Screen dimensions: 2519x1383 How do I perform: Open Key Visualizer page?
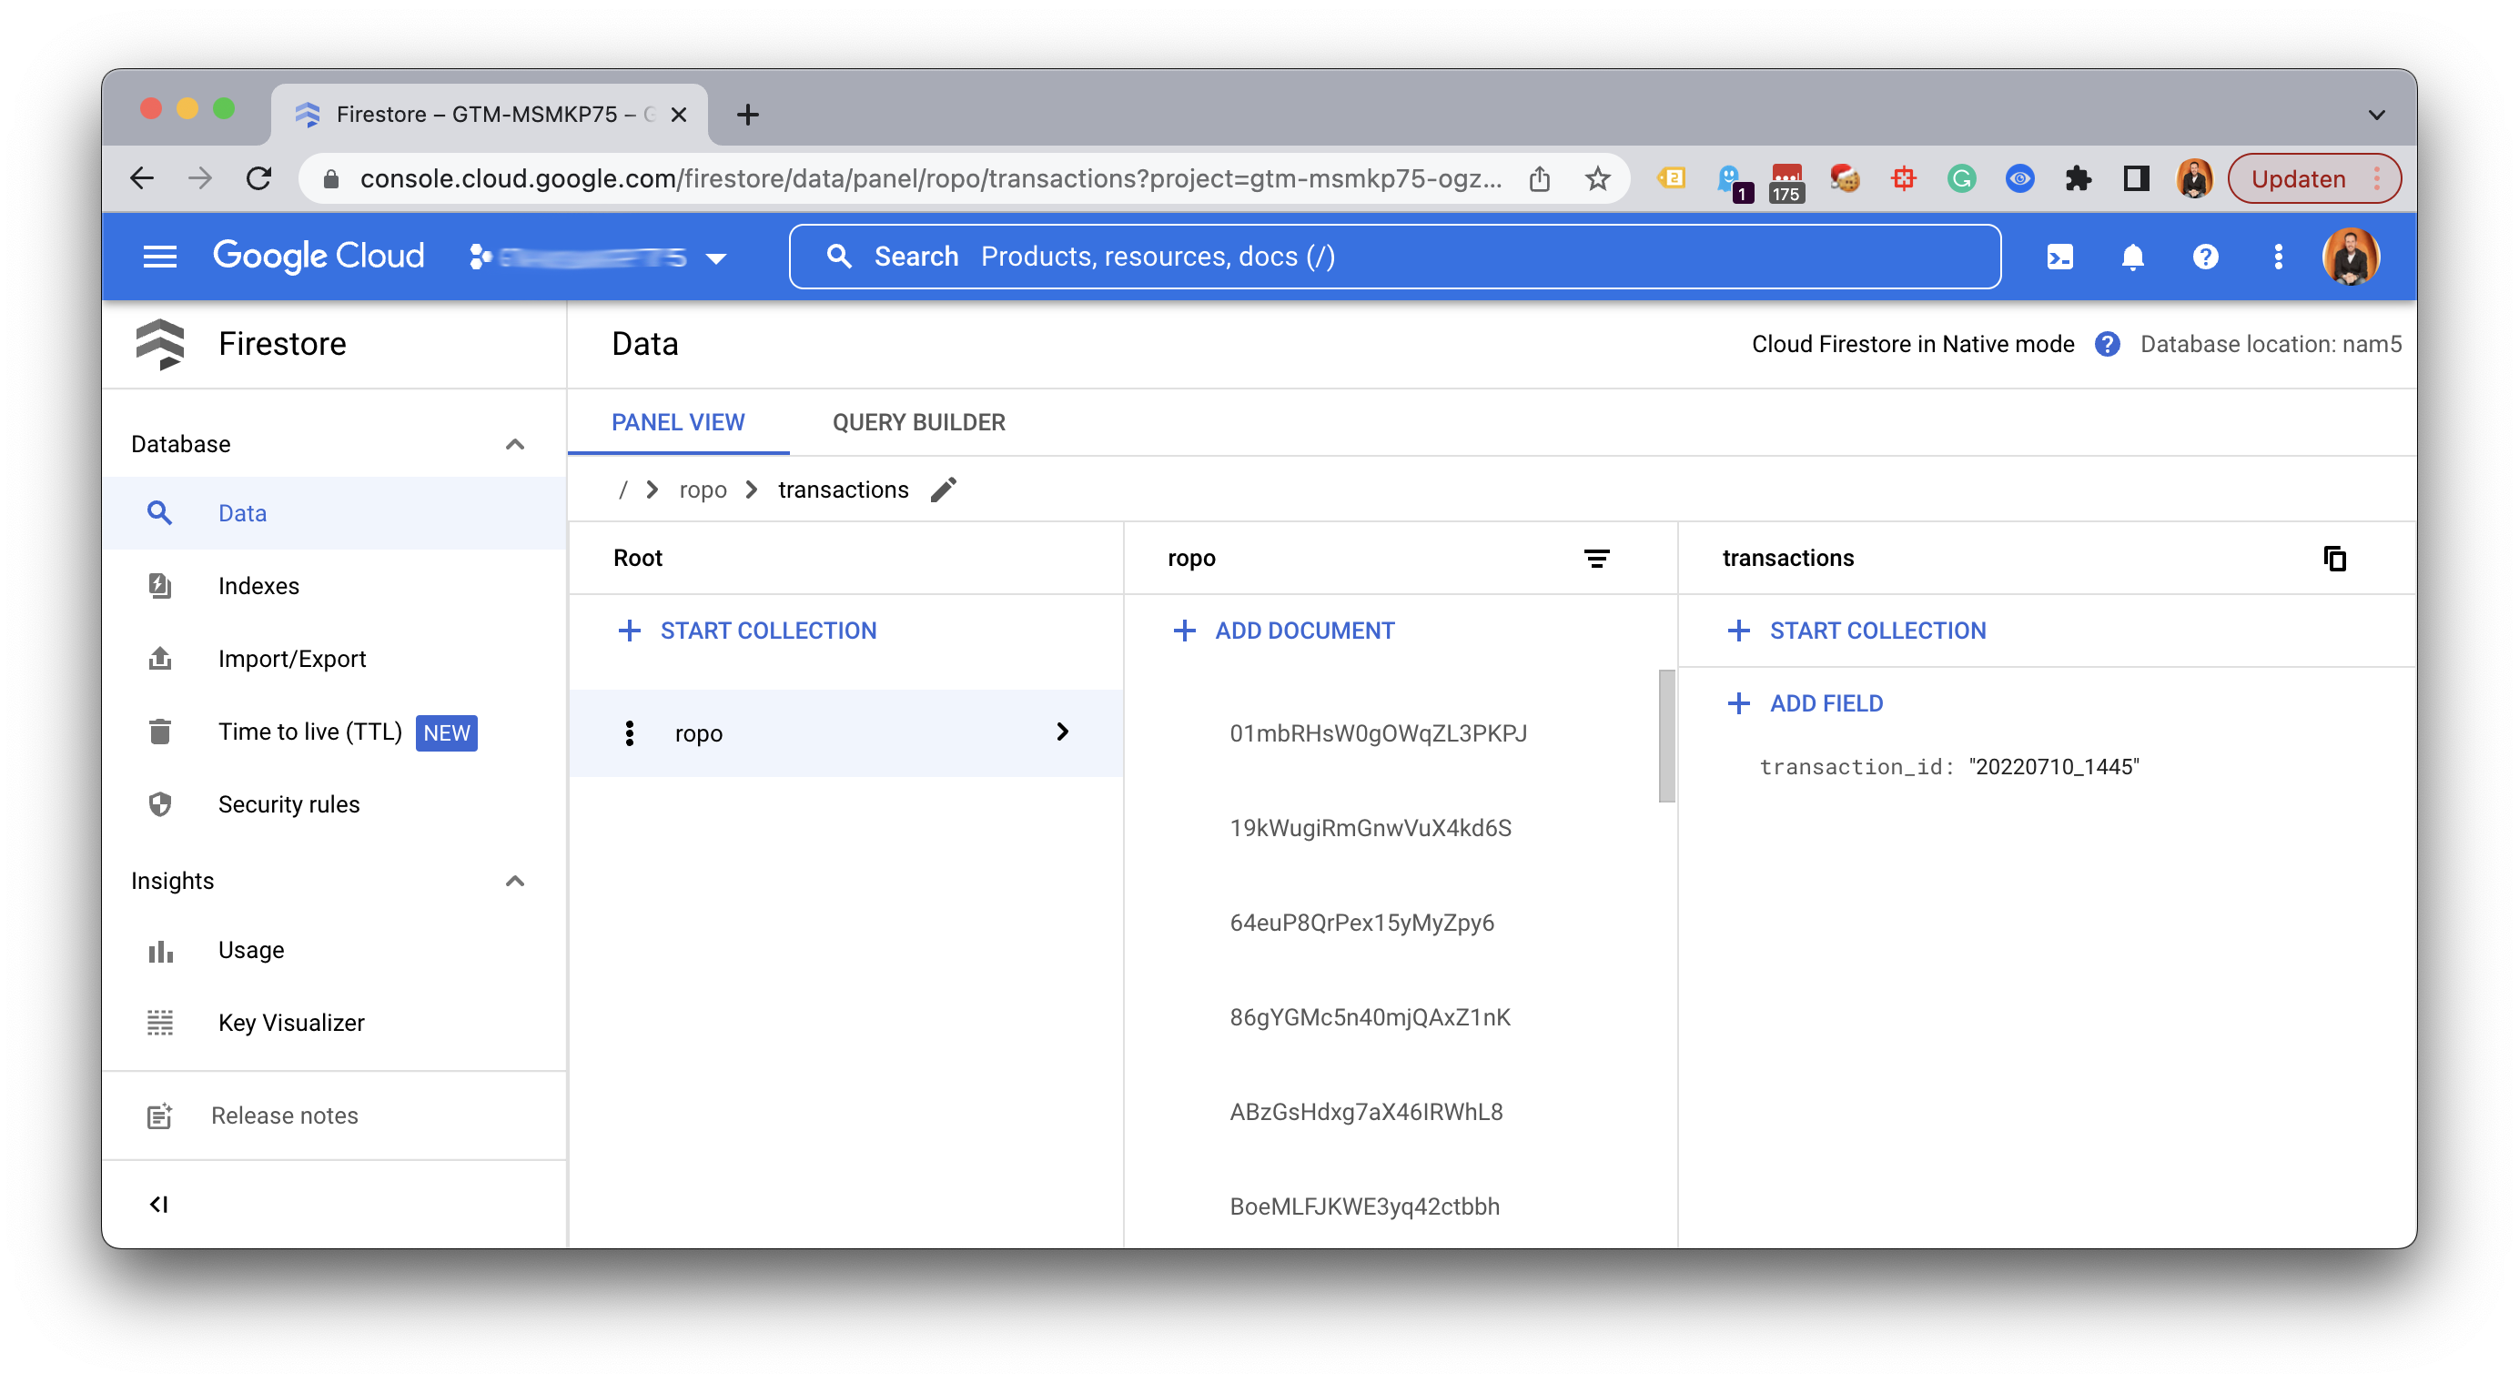coord(334,1023)
